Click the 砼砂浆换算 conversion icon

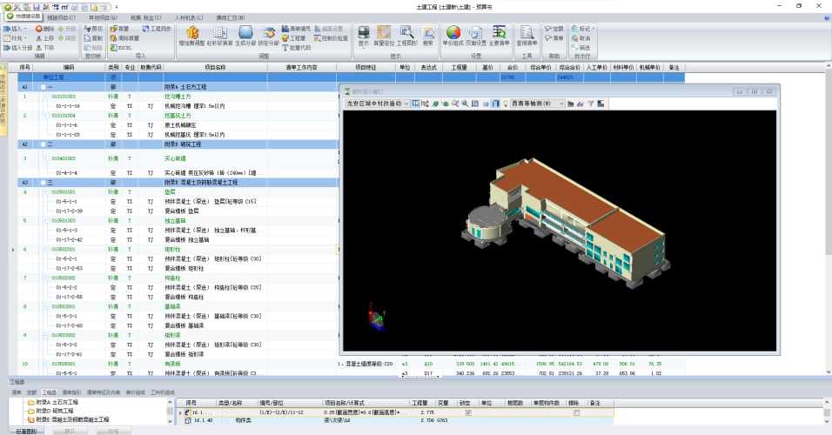[x=219, y=36]
